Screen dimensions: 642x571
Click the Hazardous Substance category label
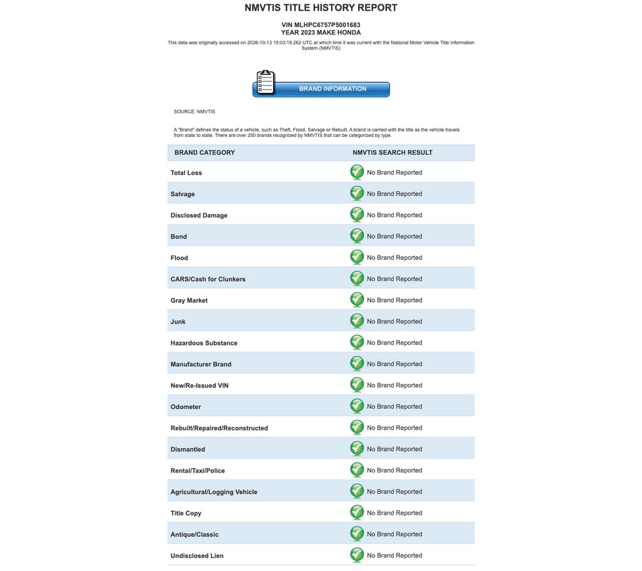pos(204,343)
